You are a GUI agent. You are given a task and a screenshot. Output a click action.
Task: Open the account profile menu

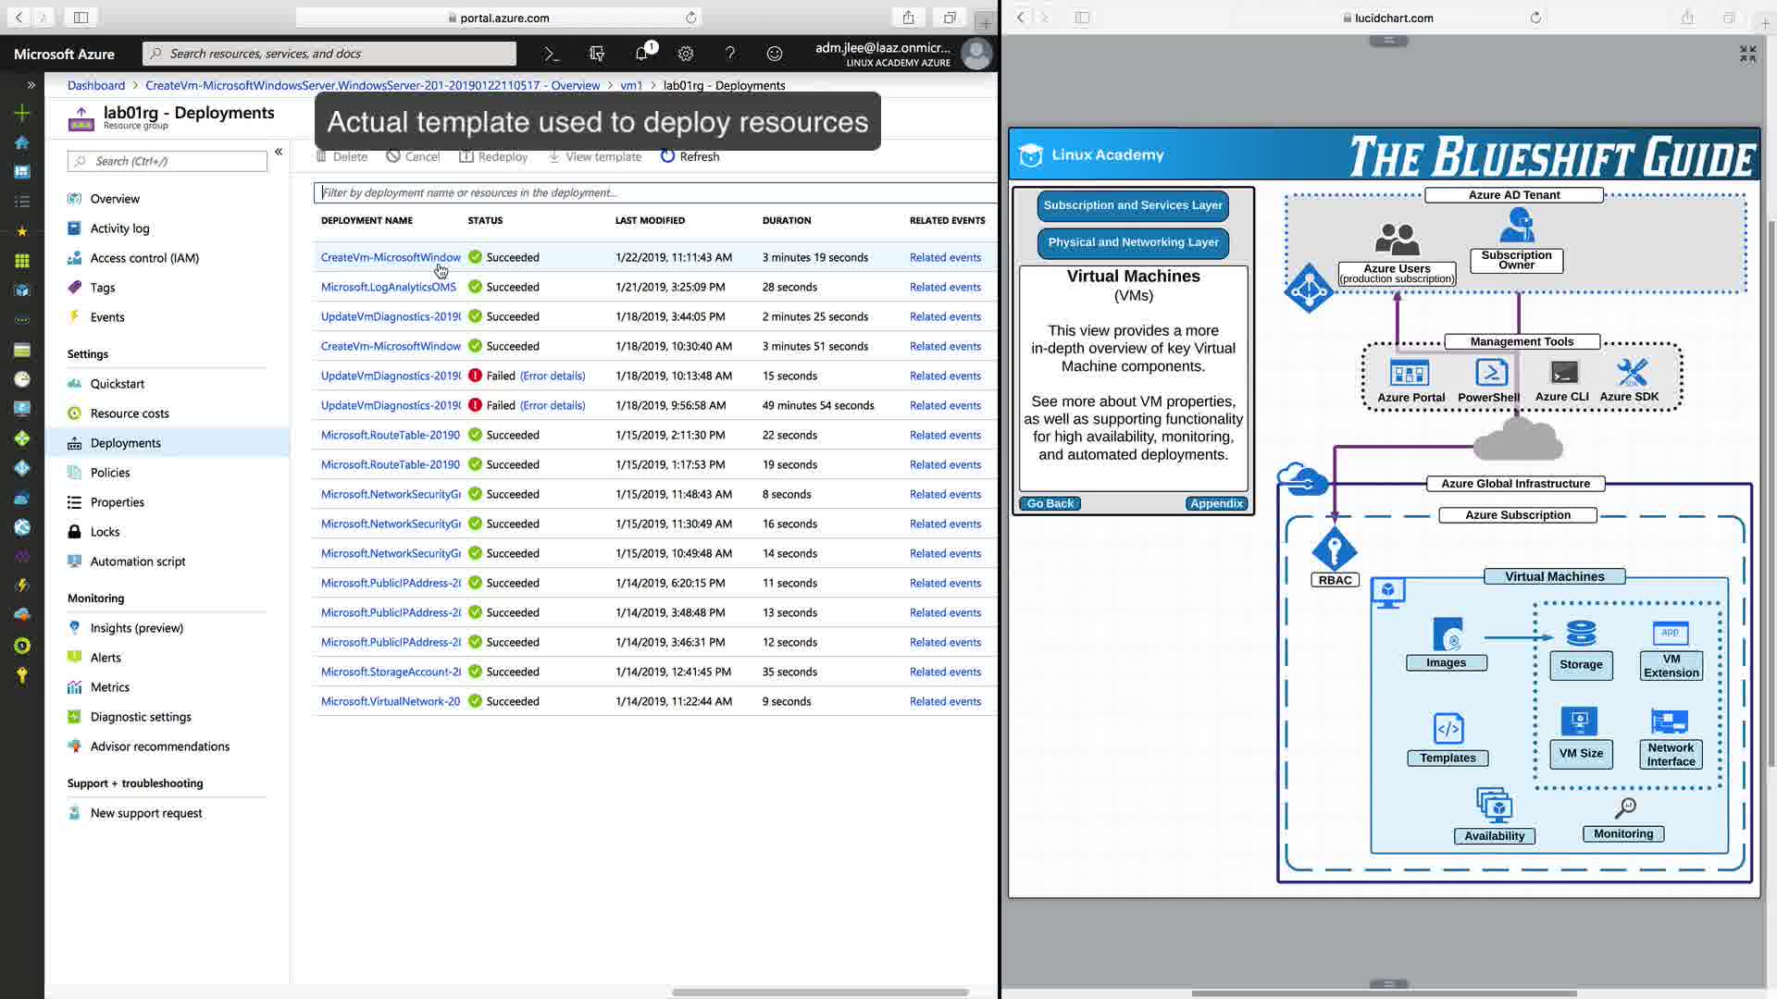[x=976, y=54]
